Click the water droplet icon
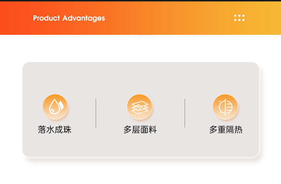The width and height of the screenshot is (281, 184). click(55, 107)
